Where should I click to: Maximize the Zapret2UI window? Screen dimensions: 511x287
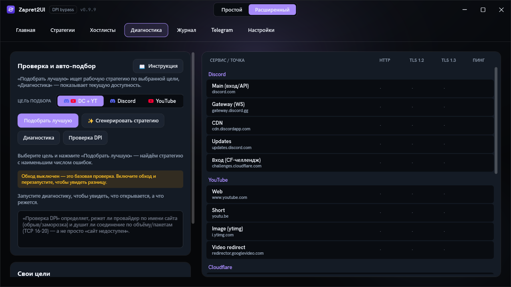click(483, 10)
